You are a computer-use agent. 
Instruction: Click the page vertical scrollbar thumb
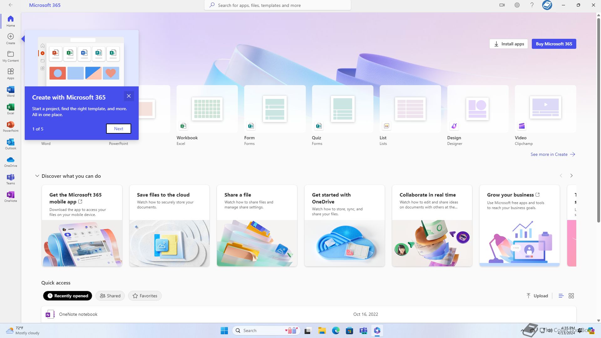pyautogui.click(x=598, y=120)
